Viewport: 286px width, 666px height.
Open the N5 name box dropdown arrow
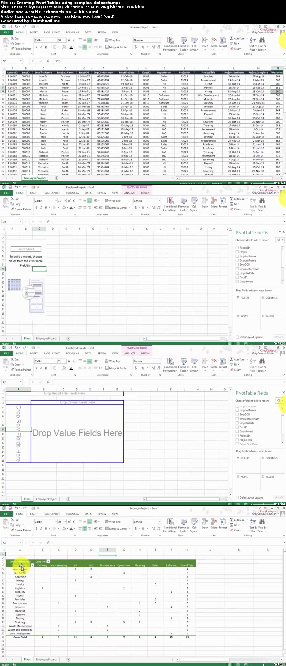pos(20,61)
